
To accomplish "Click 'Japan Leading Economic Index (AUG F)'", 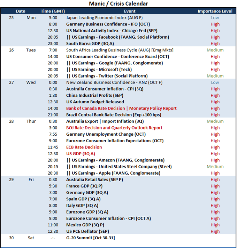I will [104, 18].
